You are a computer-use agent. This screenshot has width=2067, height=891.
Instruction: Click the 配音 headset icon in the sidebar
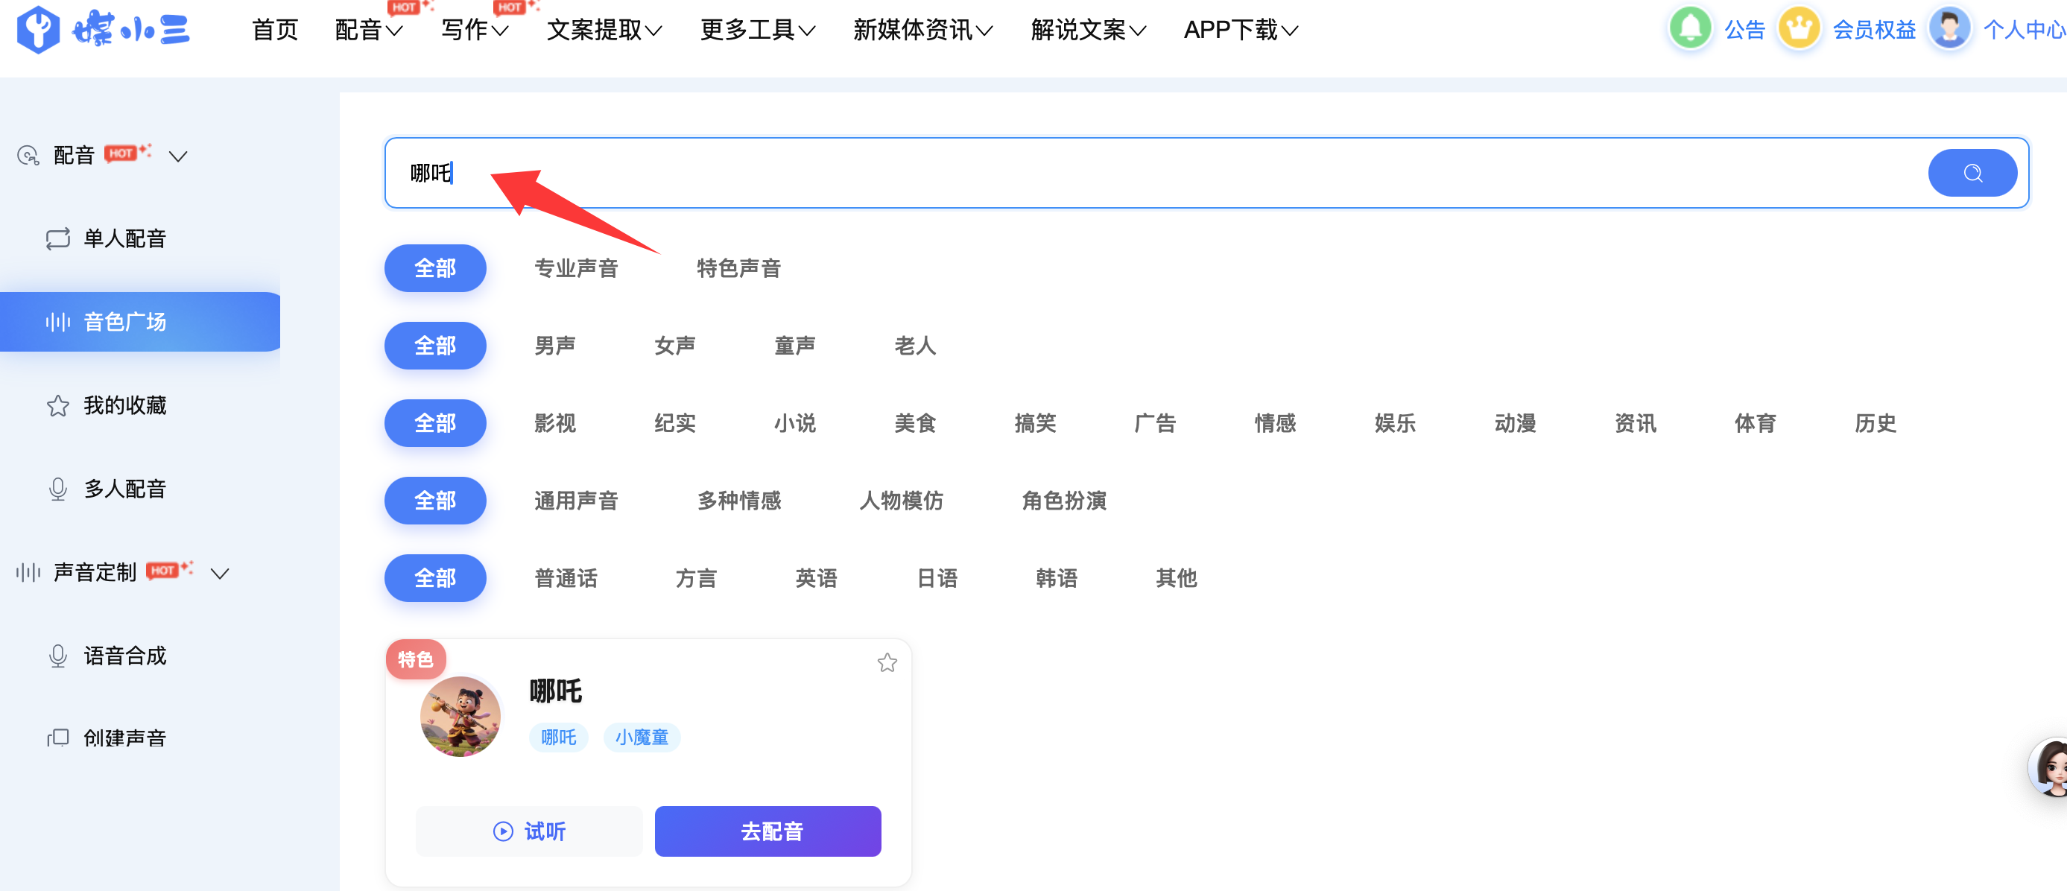point(28,156)
